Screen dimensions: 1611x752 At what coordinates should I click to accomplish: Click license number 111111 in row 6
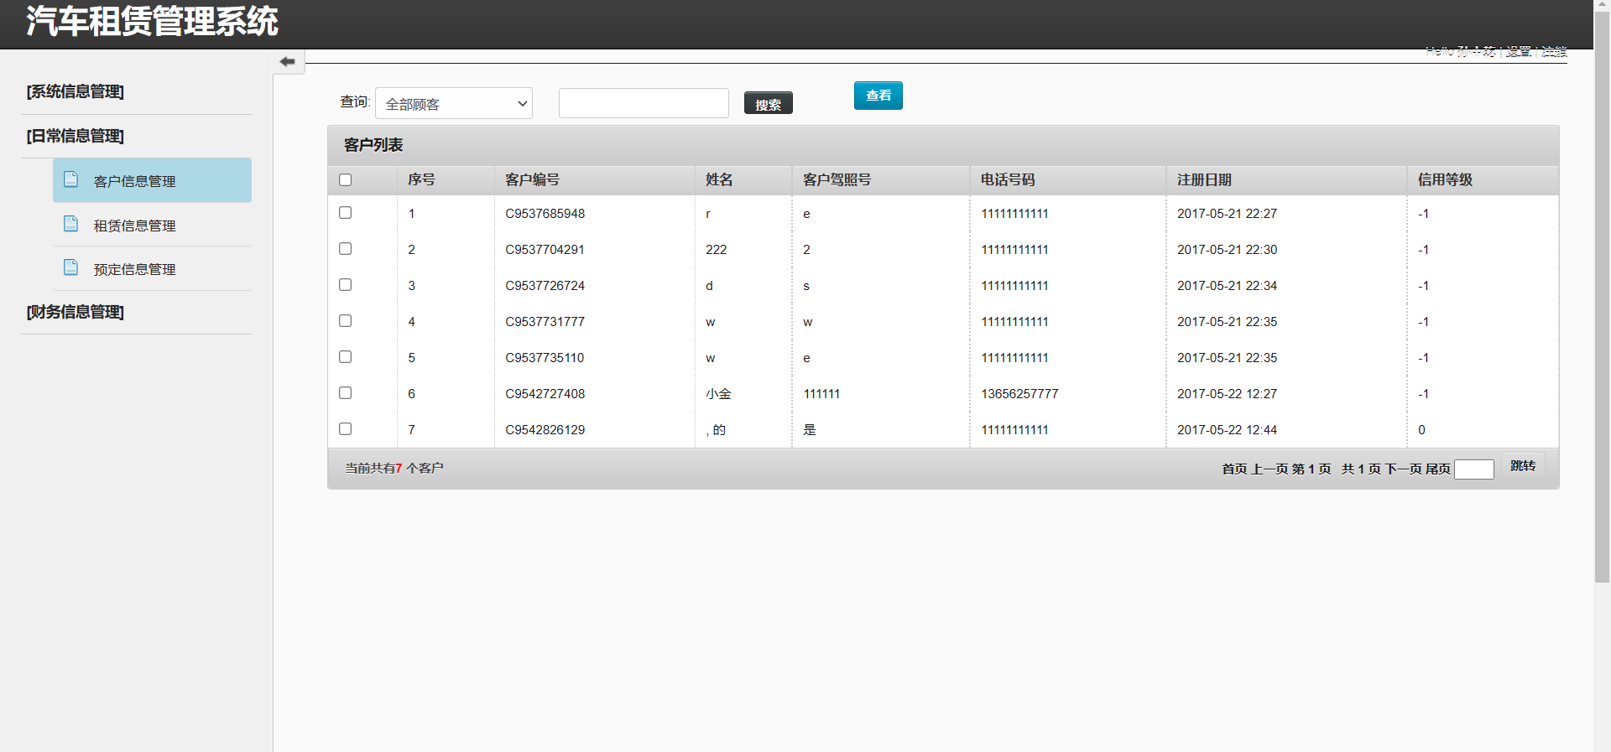click(821, 394)
